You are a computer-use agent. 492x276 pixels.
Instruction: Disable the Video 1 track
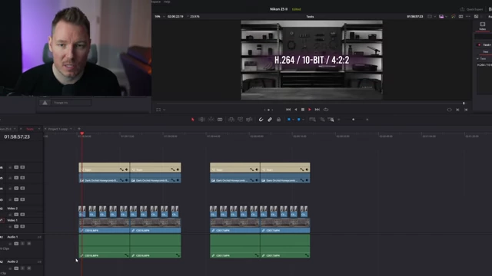point(22,227)
